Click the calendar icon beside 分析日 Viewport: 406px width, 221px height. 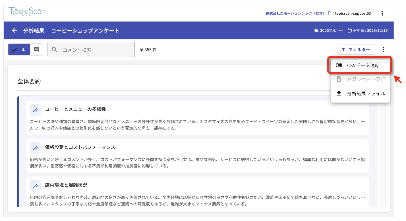(350, 31)
